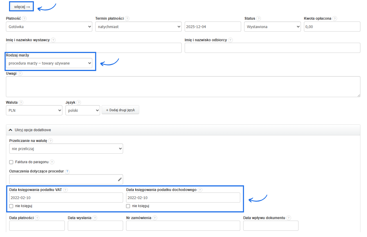Click pencil icon in Oznaczenia dotyczące procedur
Screen dimensions: 367x237
[x=120, y=179]
